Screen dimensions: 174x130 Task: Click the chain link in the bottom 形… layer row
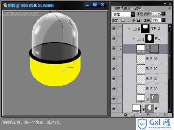[x=143, y=109]
